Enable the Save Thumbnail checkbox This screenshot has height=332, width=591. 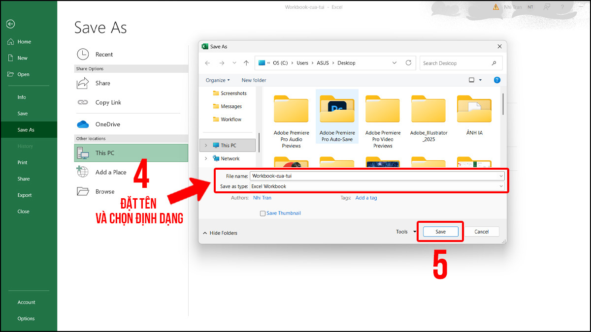(263, 213)
